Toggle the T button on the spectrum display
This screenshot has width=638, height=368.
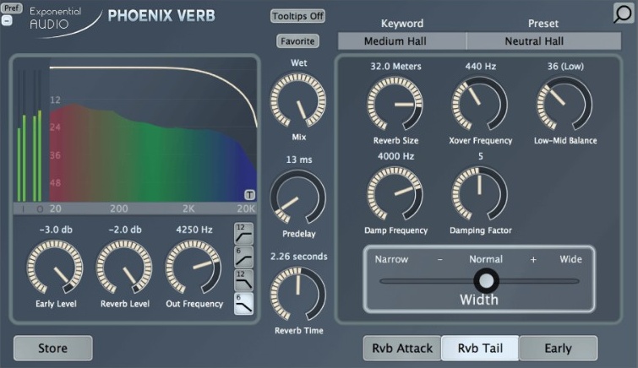(249, 195)
